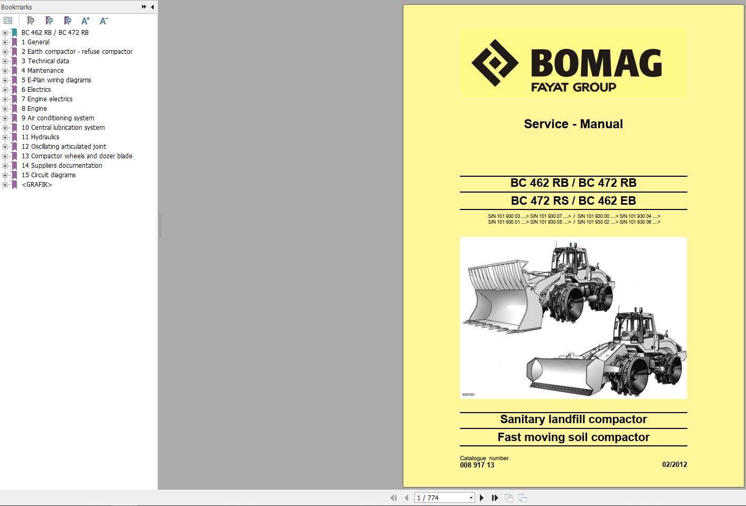This screenshot has width=746, height=506.
Task: Click the purple bookmark icon beside '14 Suppliers documentation'
Action: tap(14, 166)
